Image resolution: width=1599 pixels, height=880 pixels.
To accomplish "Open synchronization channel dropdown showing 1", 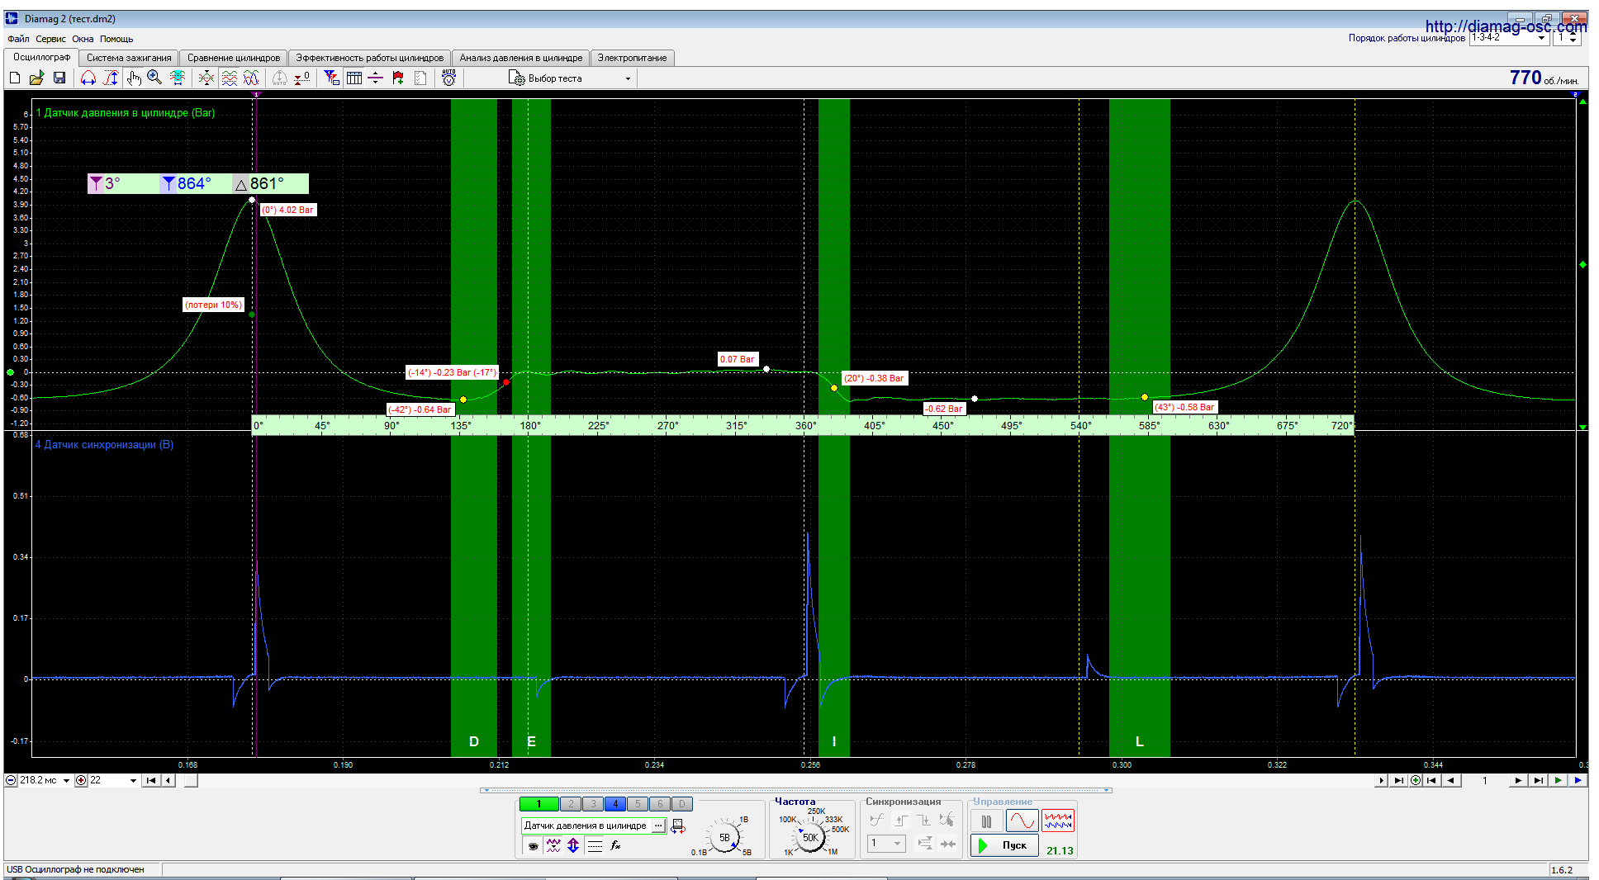I will [x=886, y=843].
